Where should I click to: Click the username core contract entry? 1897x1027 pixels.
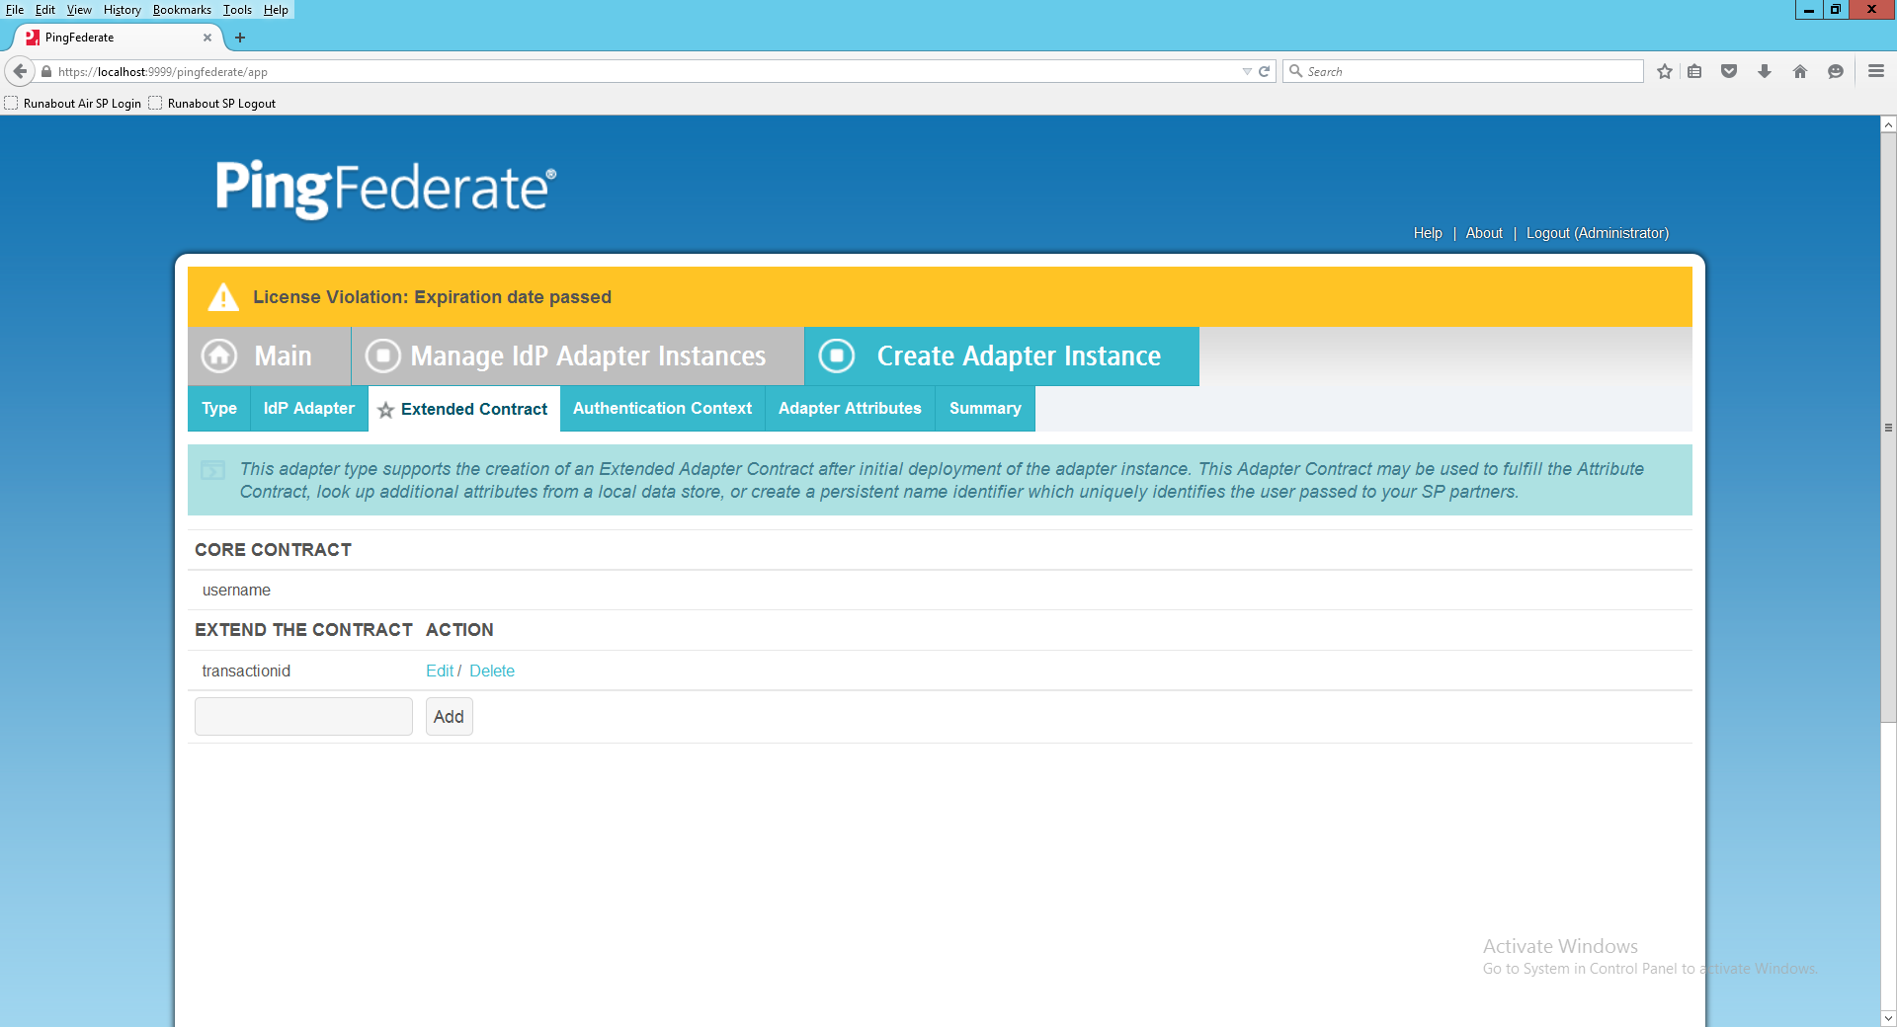[236, 591]
